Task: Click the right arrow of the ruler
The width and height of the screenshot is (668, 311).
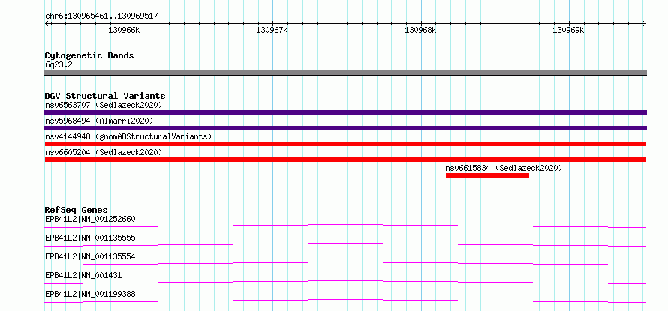Action: 645,23
